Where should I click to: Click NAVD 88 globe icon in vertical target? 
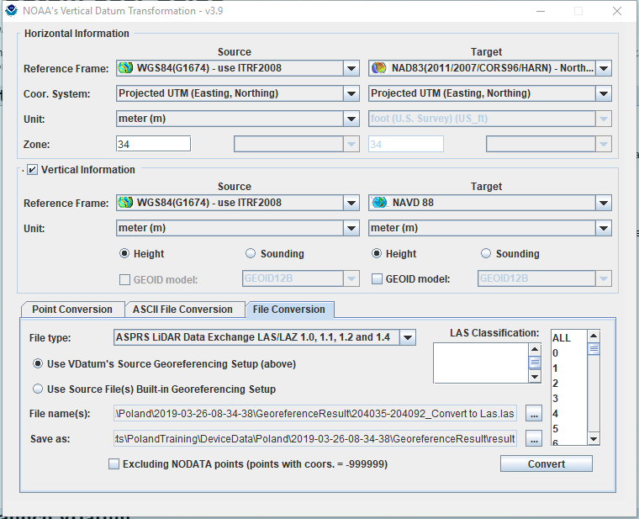[x=379, y=203]
